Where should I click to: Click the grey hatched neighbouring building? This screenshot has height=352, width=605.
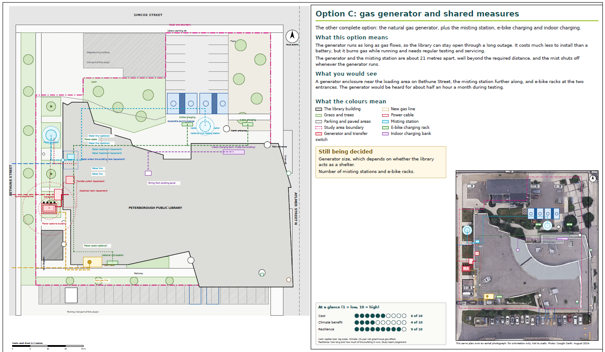pos(125,55)
